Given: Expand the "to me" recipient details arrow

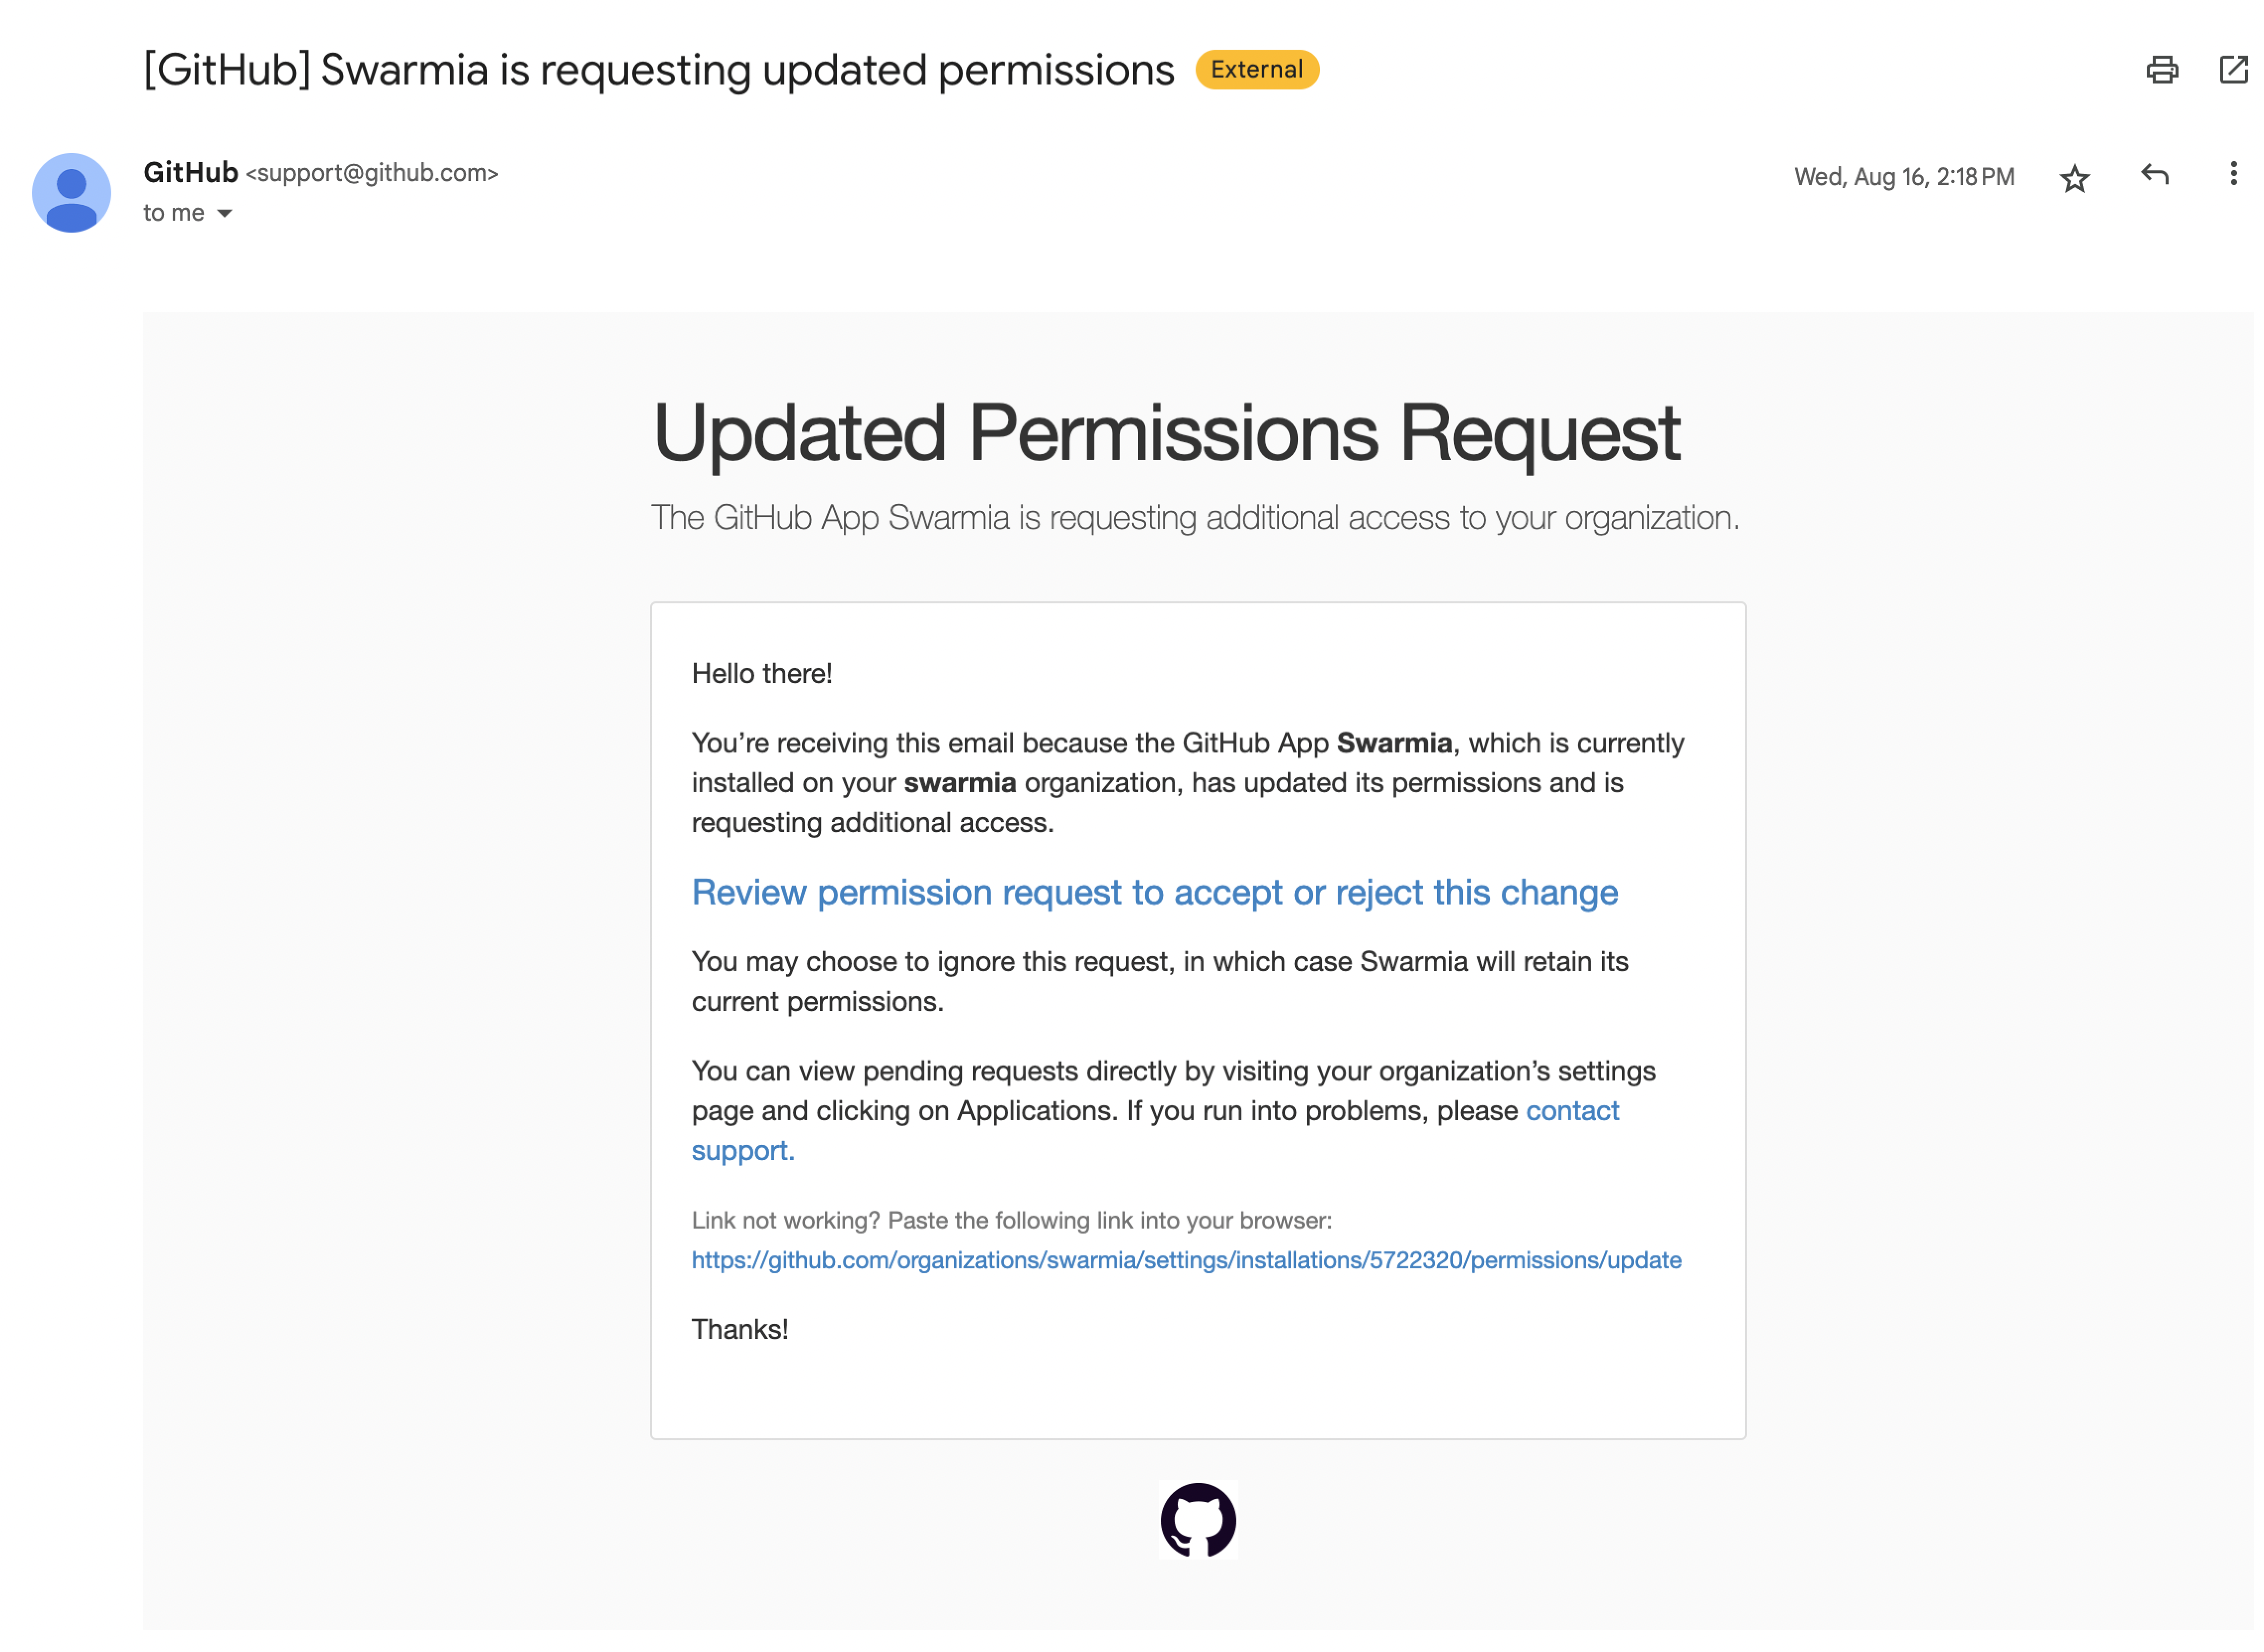Looking at the screenshot, I should (225, 213).
